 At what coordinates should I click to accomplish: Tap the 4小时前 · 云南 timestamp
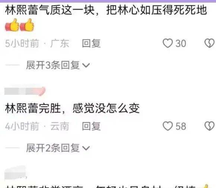click(37, 126)
